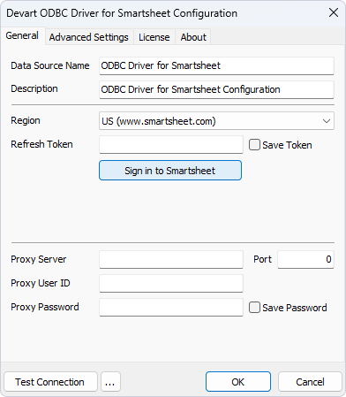Viewport: 346px width, 397px height.
Task: Click the Data Source Name label
Action: click(50, 65)
